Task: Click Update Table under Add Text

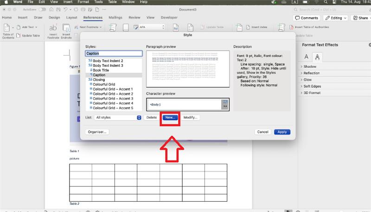Action: 28,36
